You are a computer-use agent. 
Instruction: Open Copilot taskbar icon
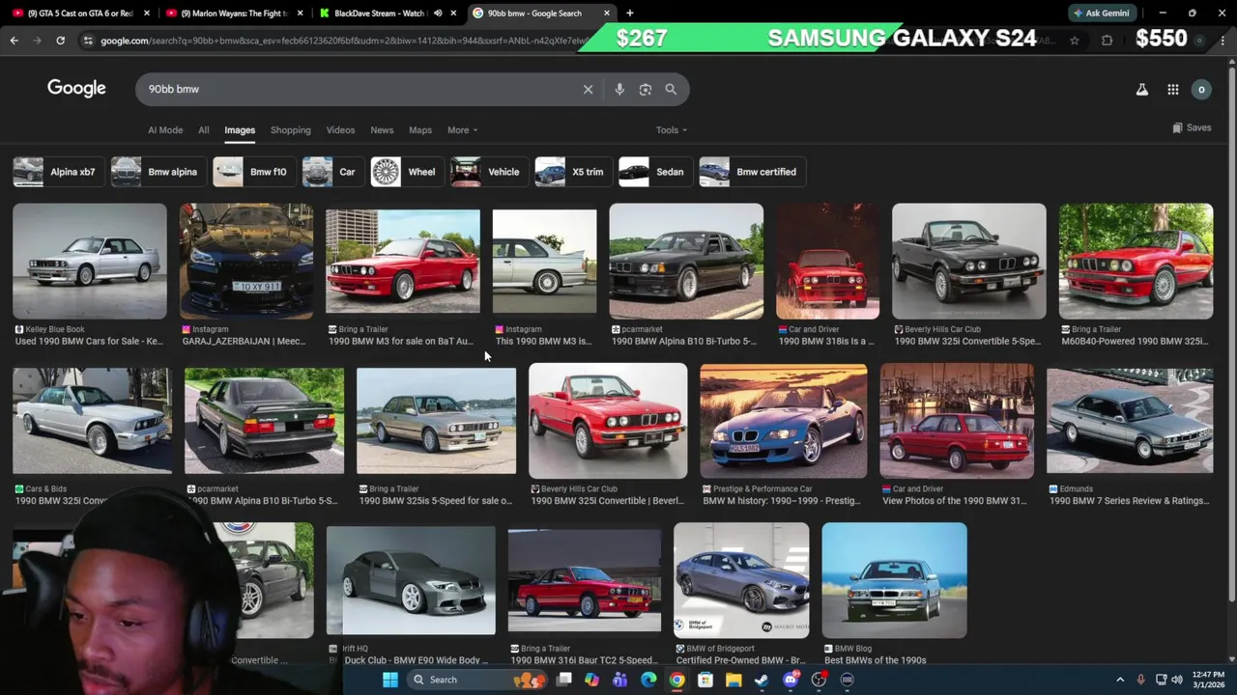click(x=591, y=680)
